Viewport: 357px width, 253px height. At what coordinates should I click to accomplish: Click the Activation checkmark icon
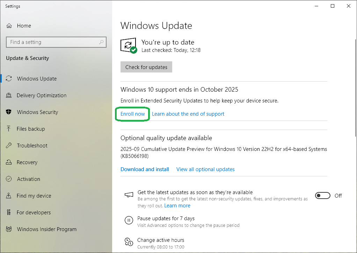pos(9,179)
